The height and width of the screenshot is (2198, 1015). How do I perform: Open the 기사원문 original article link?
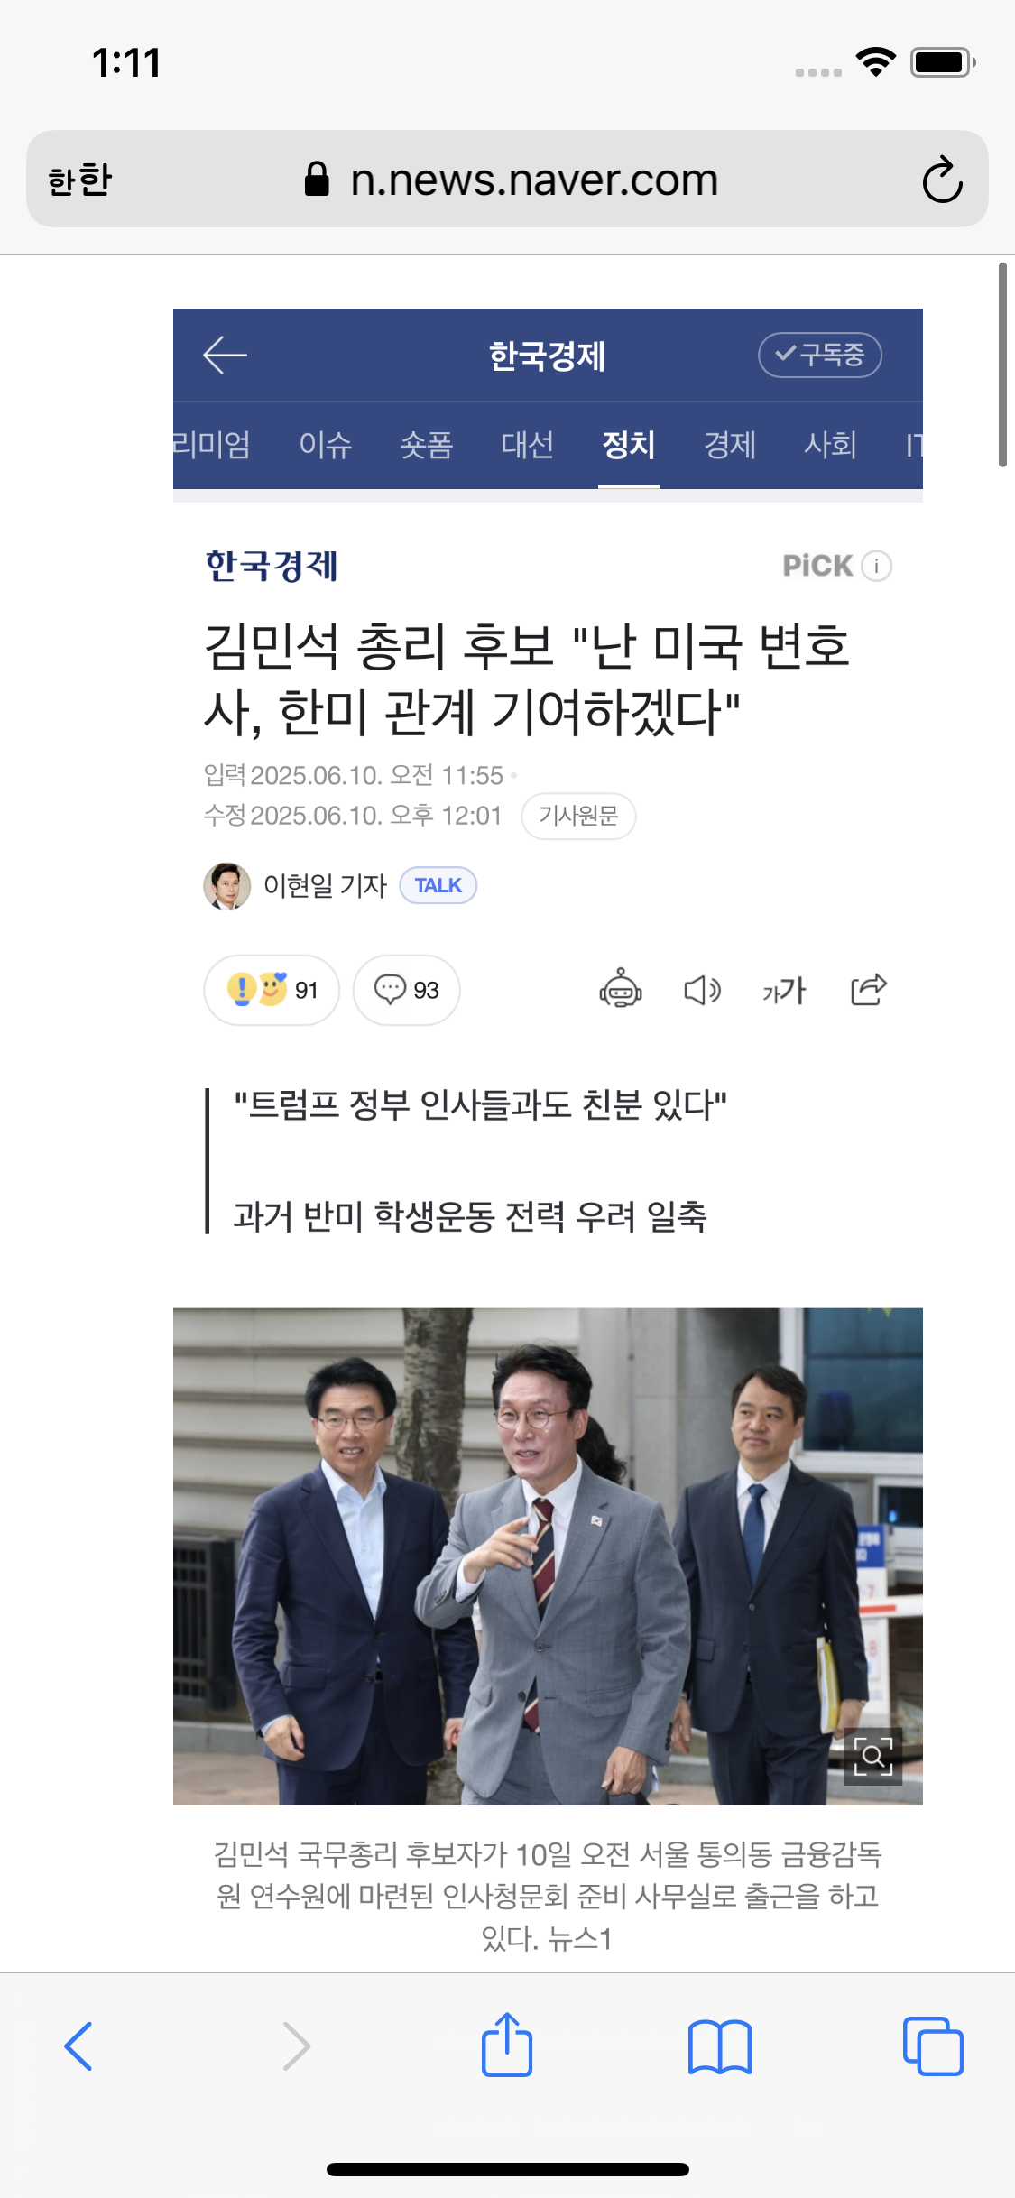point(578,816)
